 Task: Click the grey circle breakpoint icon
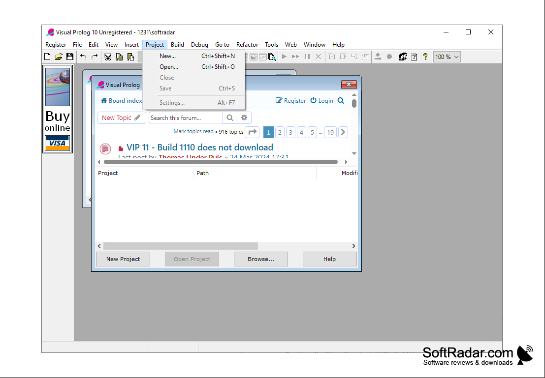[x=389, y=57]
